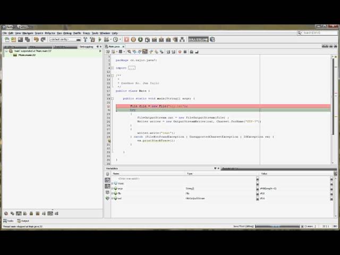The height and width of the screenshot is (255, 340).
Task: Open the File menu
Action: point(5,33)
